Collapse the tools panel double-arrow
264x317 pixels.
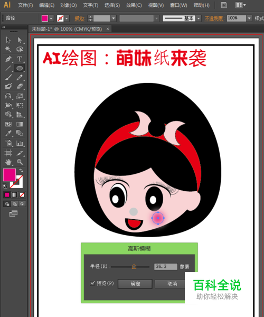4,27
